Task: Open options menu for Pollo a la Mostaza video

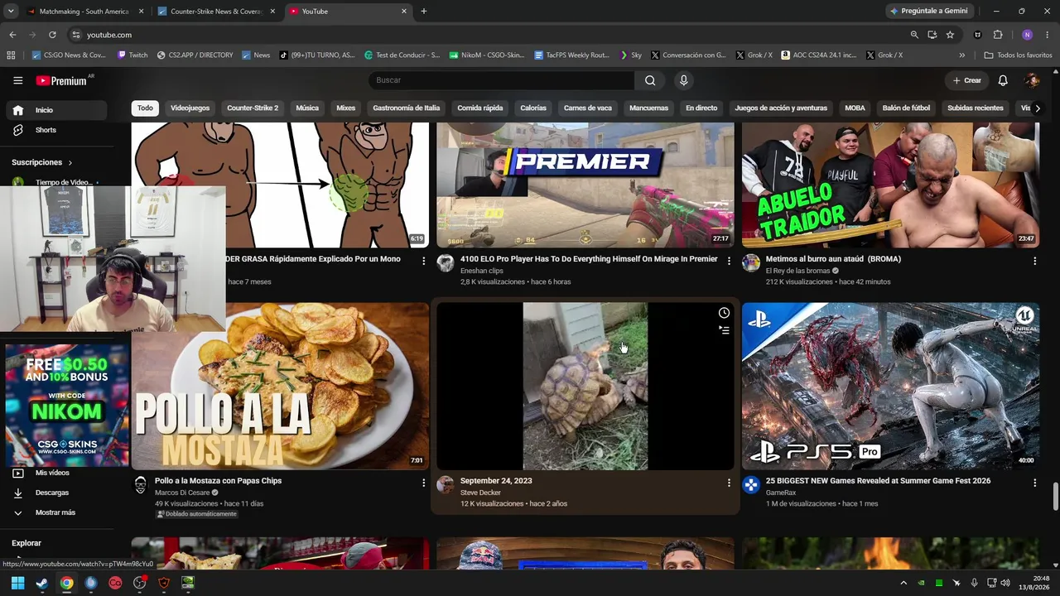Action: 424,482
